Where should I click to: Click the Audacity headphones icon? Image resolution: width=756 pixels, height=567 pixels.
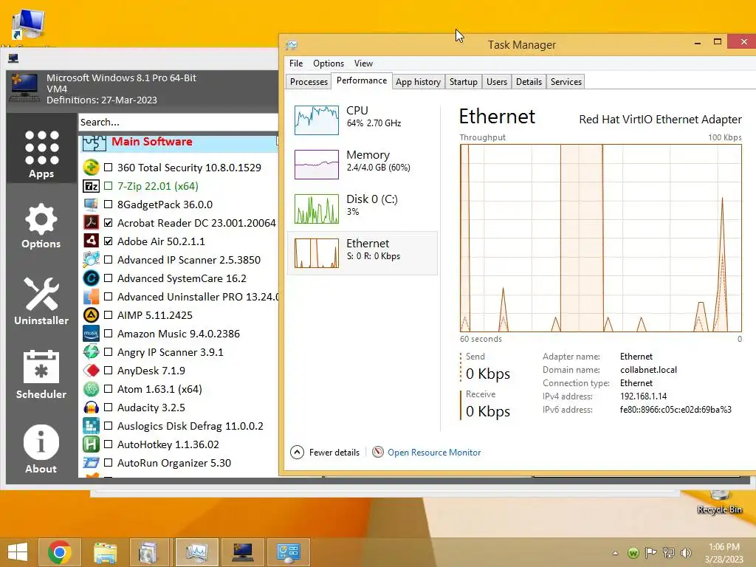point(91,408)
